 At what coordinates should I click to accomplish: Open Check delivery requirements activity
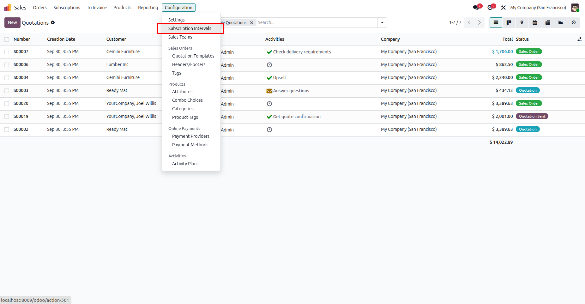pyautogui.click(x=302, y=52)
